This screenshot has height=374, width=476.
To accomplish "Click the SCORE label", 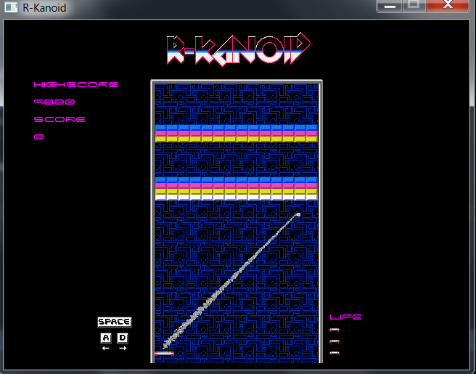I will (59, 119).
